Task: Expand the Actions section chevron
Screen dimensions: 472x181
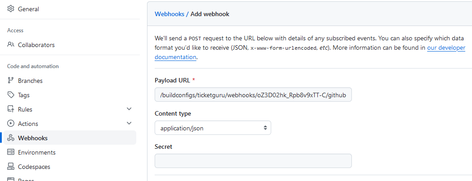Action: [129, 124]
